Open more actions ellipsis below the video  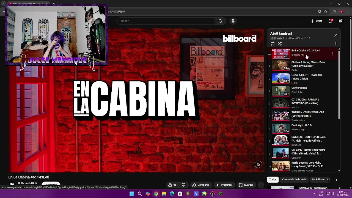tap(261, 185)
